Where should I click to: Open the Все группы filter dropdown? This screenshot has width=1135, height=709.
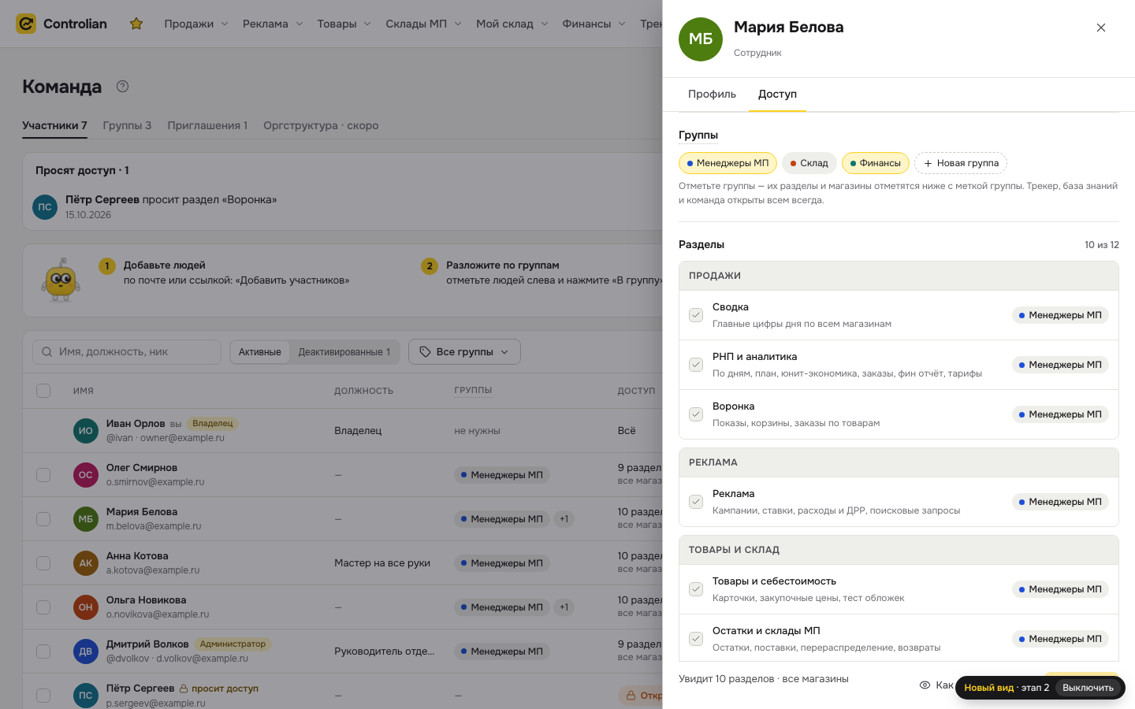point(464,352)
